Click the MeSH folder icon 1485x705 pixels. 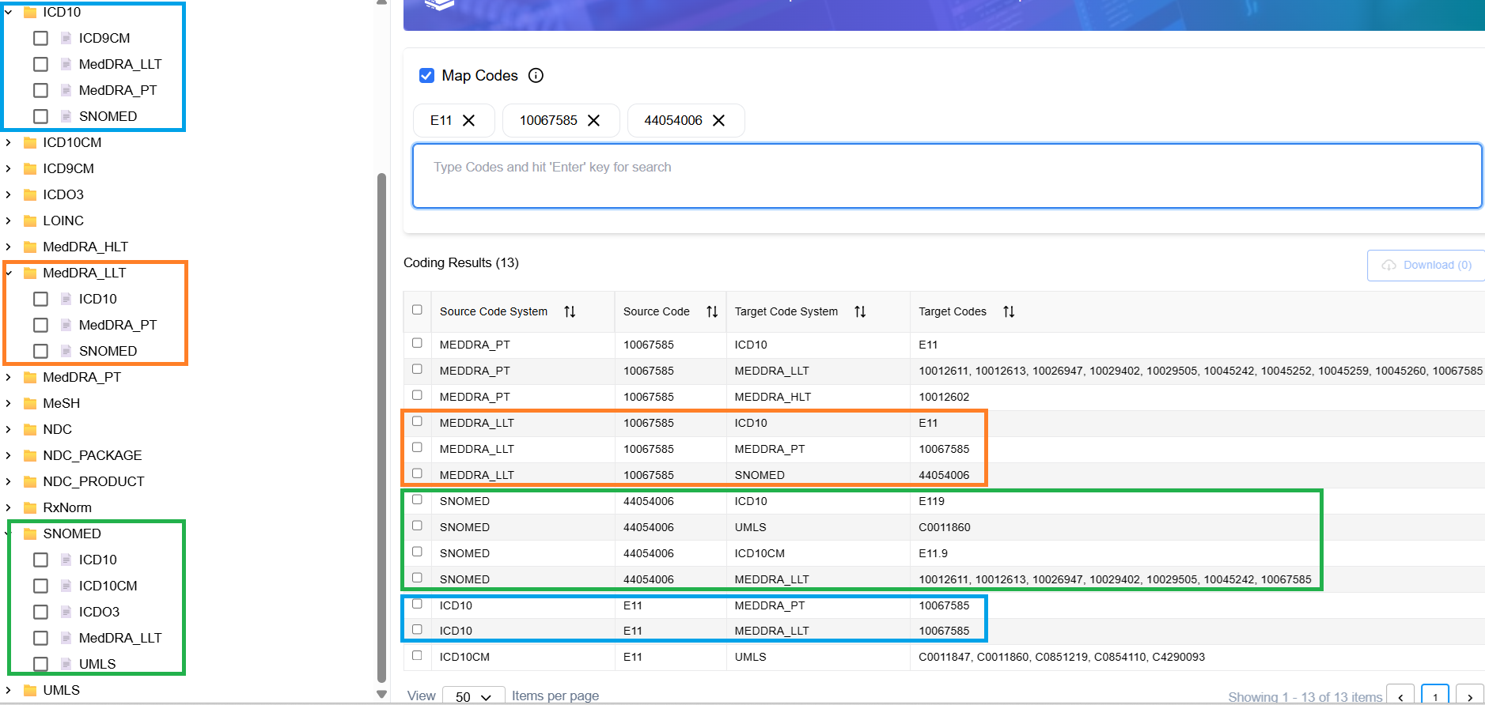[31, 403]
